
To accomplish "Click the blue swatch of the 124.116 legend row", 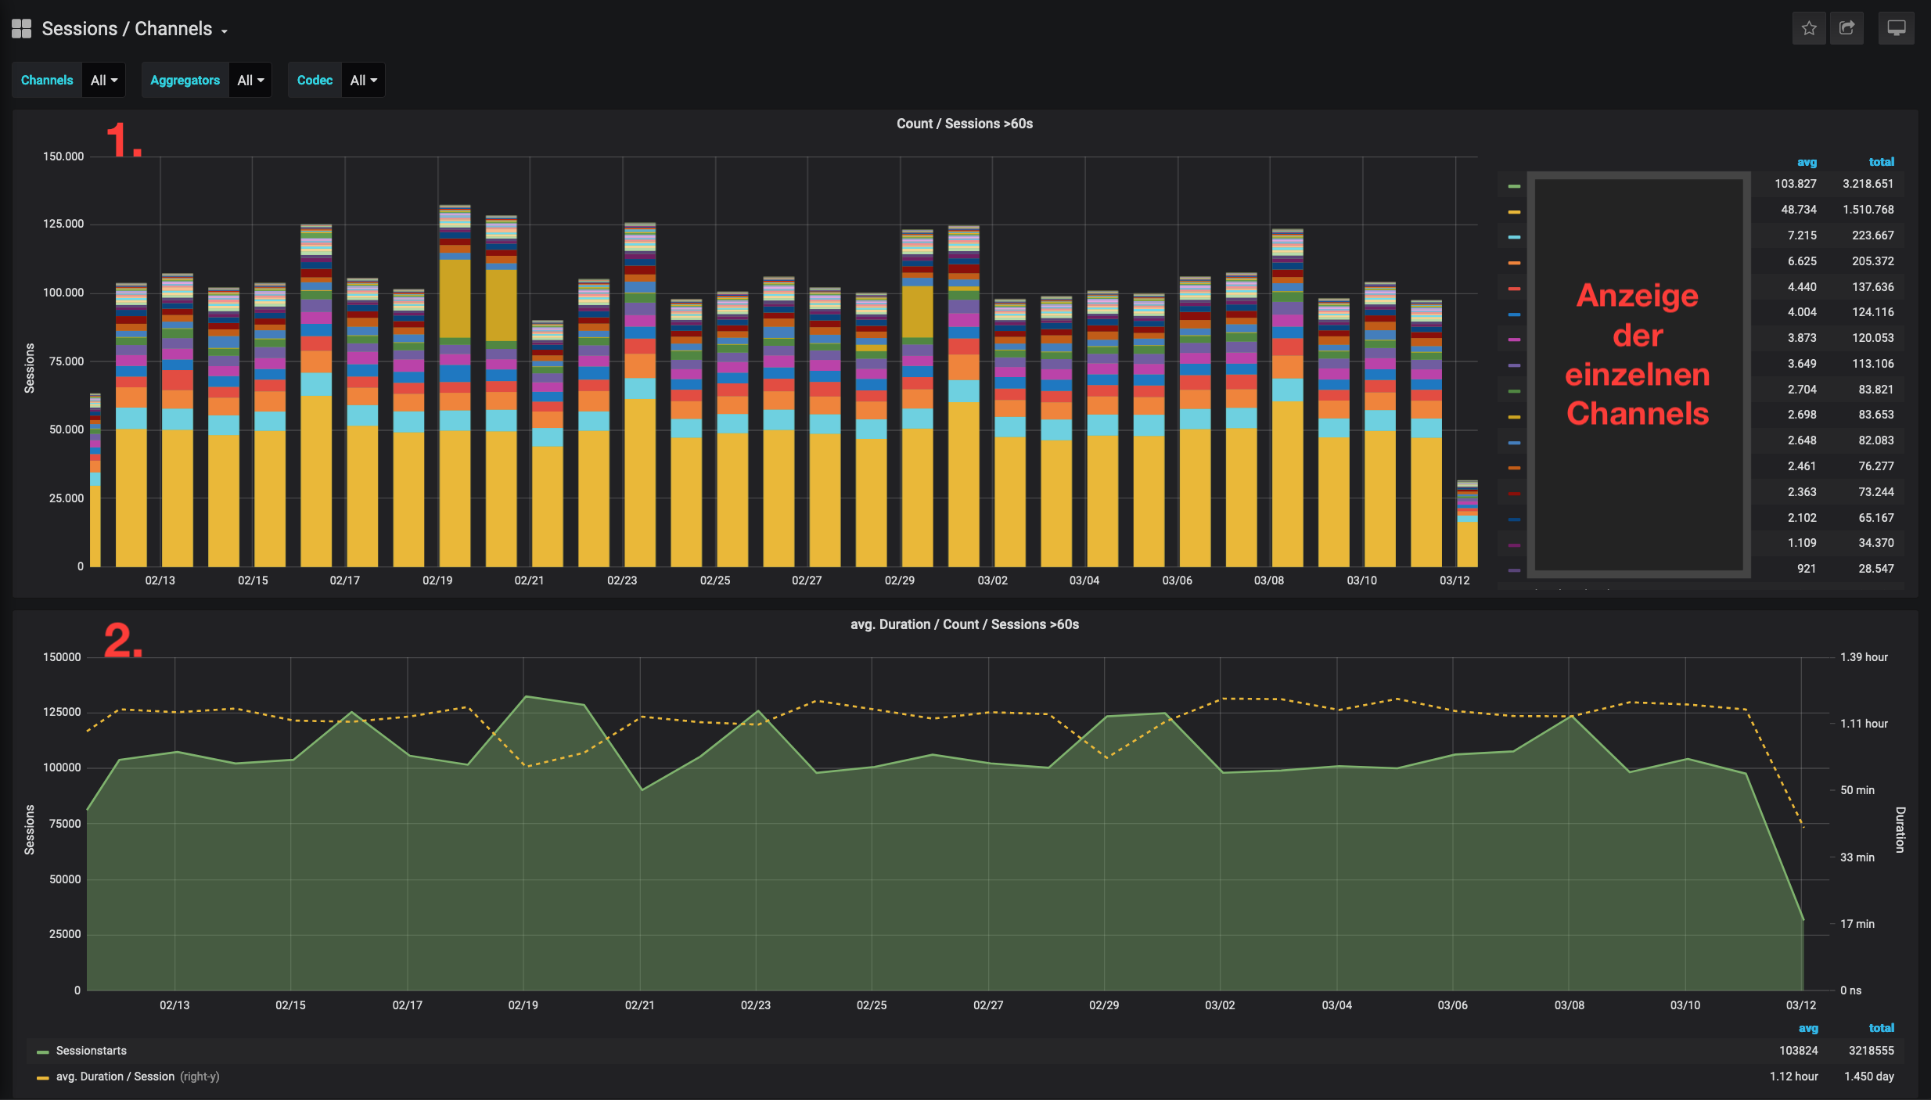I will [1514, 315].
